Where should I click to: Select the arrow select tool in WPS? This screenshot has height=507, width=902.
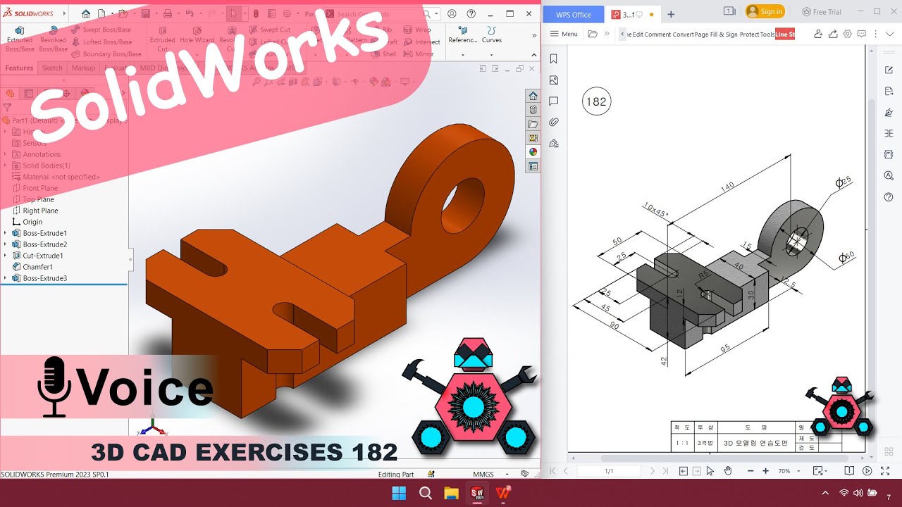(x=710, y=470)
